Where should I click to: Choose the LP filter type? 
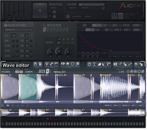pyautogui.click(x=59, y=39)
